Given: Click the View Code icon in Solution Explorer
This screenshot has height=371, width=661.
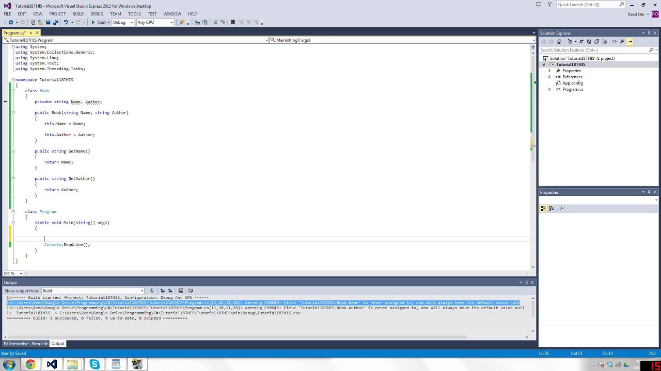Looking at the screenshot, I should tap(615, 41).
